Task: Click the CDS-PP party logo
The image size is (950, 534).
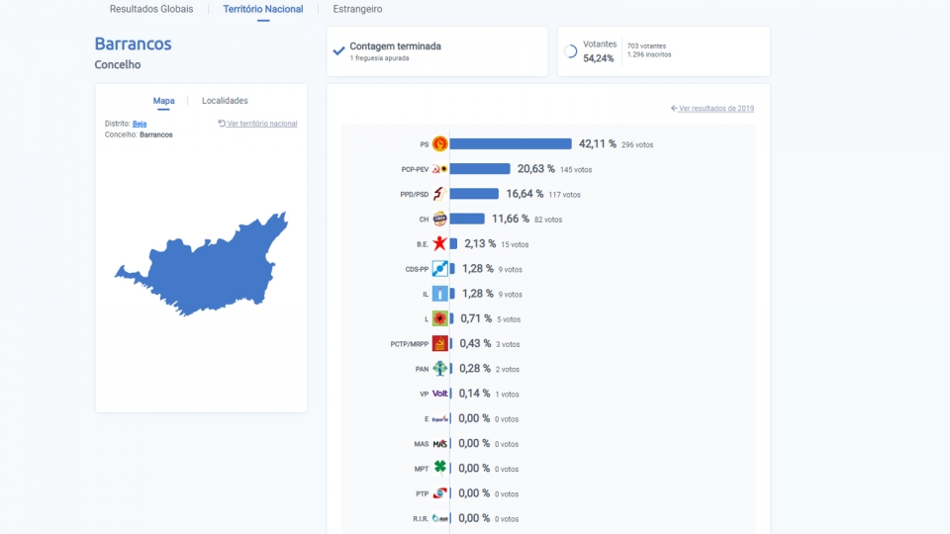Action: 439,269
